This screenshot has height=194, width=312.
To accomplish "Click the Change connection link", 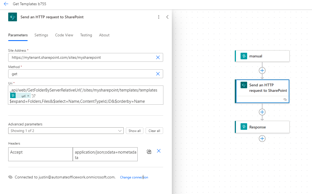I will point(134,177).
